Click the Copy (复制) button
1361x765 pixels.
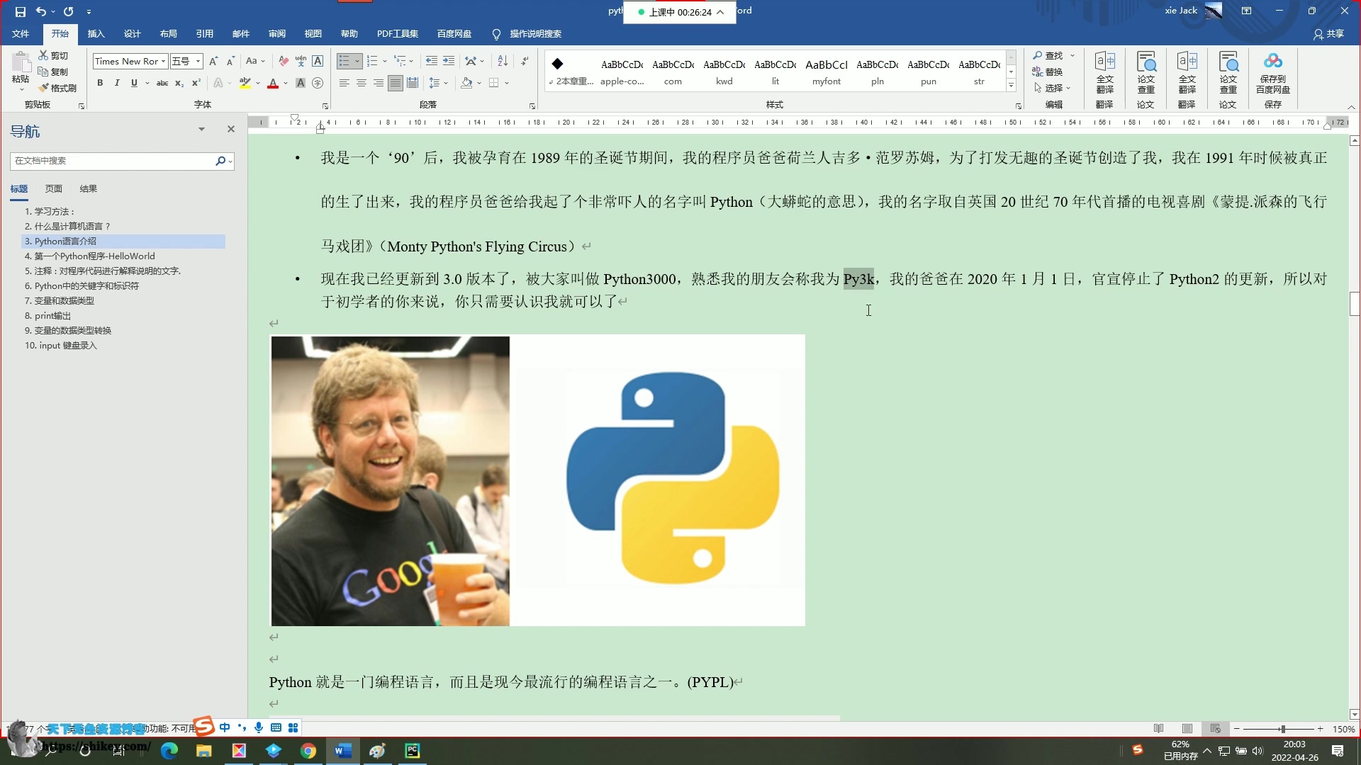pos(53,72)
